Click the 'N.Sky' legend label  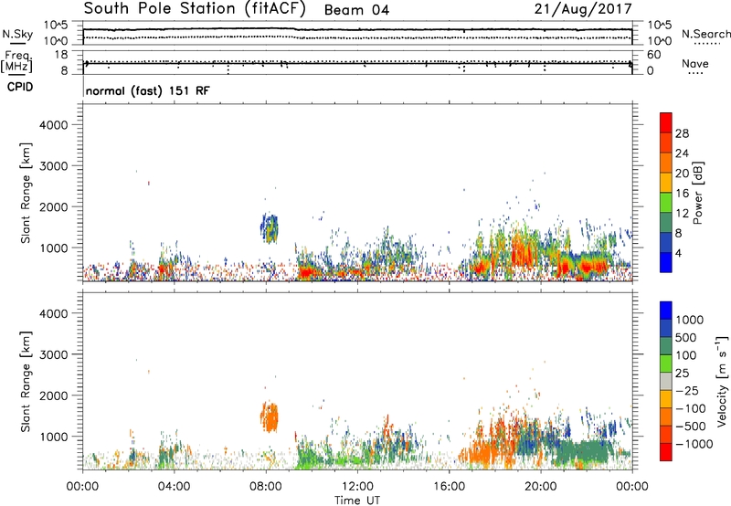(x=17, y=34)
